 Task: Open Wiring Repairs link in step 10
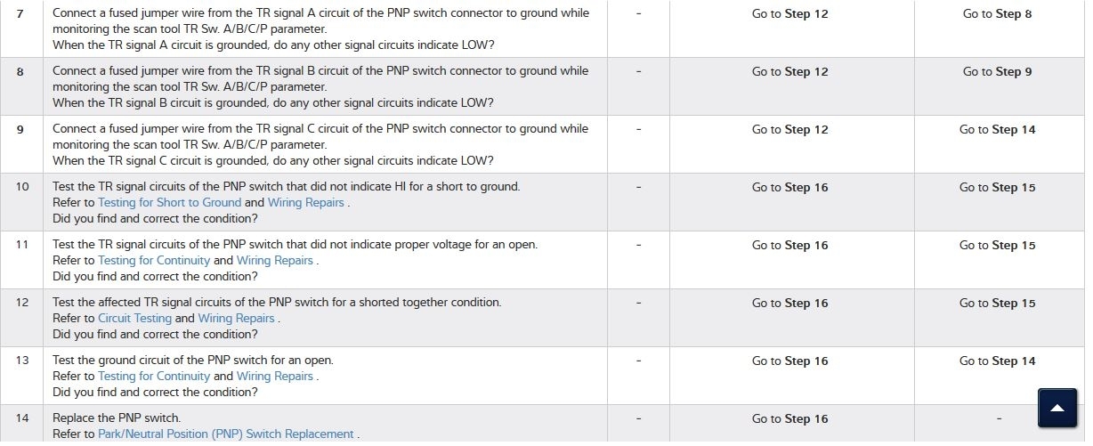[x=306, y=203]
